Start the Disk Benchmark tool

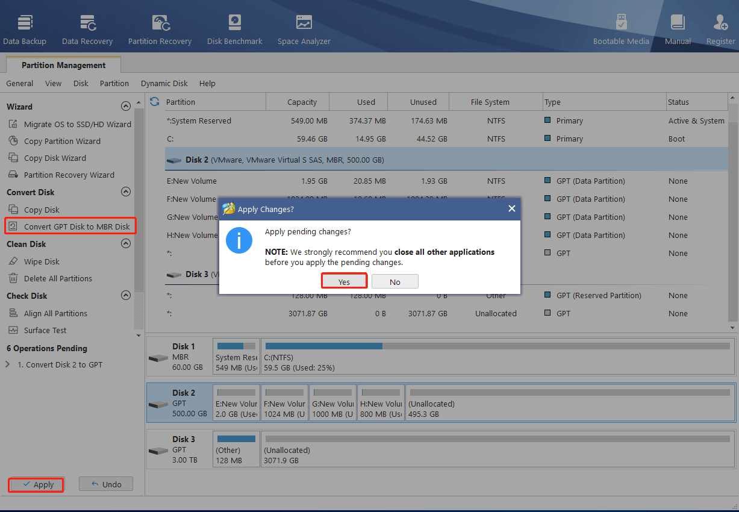[x=235, y=30]
